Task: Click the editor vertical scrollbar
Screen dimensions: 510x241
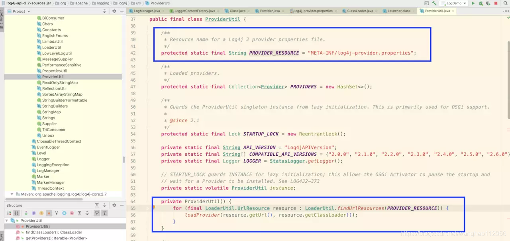Action: (508, 80)
